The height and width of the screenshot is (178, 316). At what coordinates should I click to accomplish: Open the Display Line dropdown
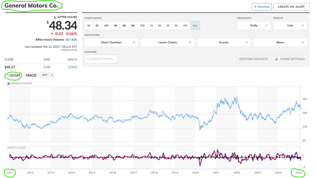tap(290, 25)
